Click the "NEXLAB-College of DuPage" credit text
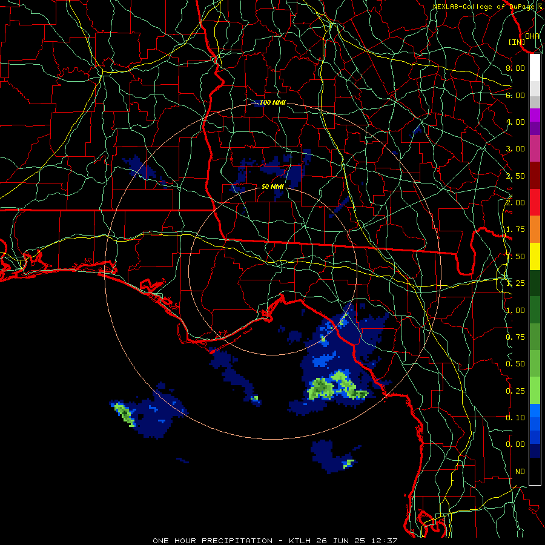The image size is (545, 545). (483, 7)
